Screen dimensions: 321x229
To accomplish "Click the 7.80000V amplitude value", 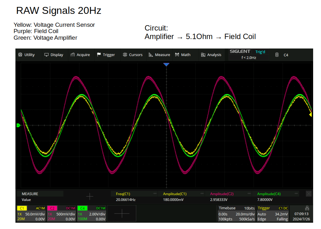I will [x=265, y=200].
